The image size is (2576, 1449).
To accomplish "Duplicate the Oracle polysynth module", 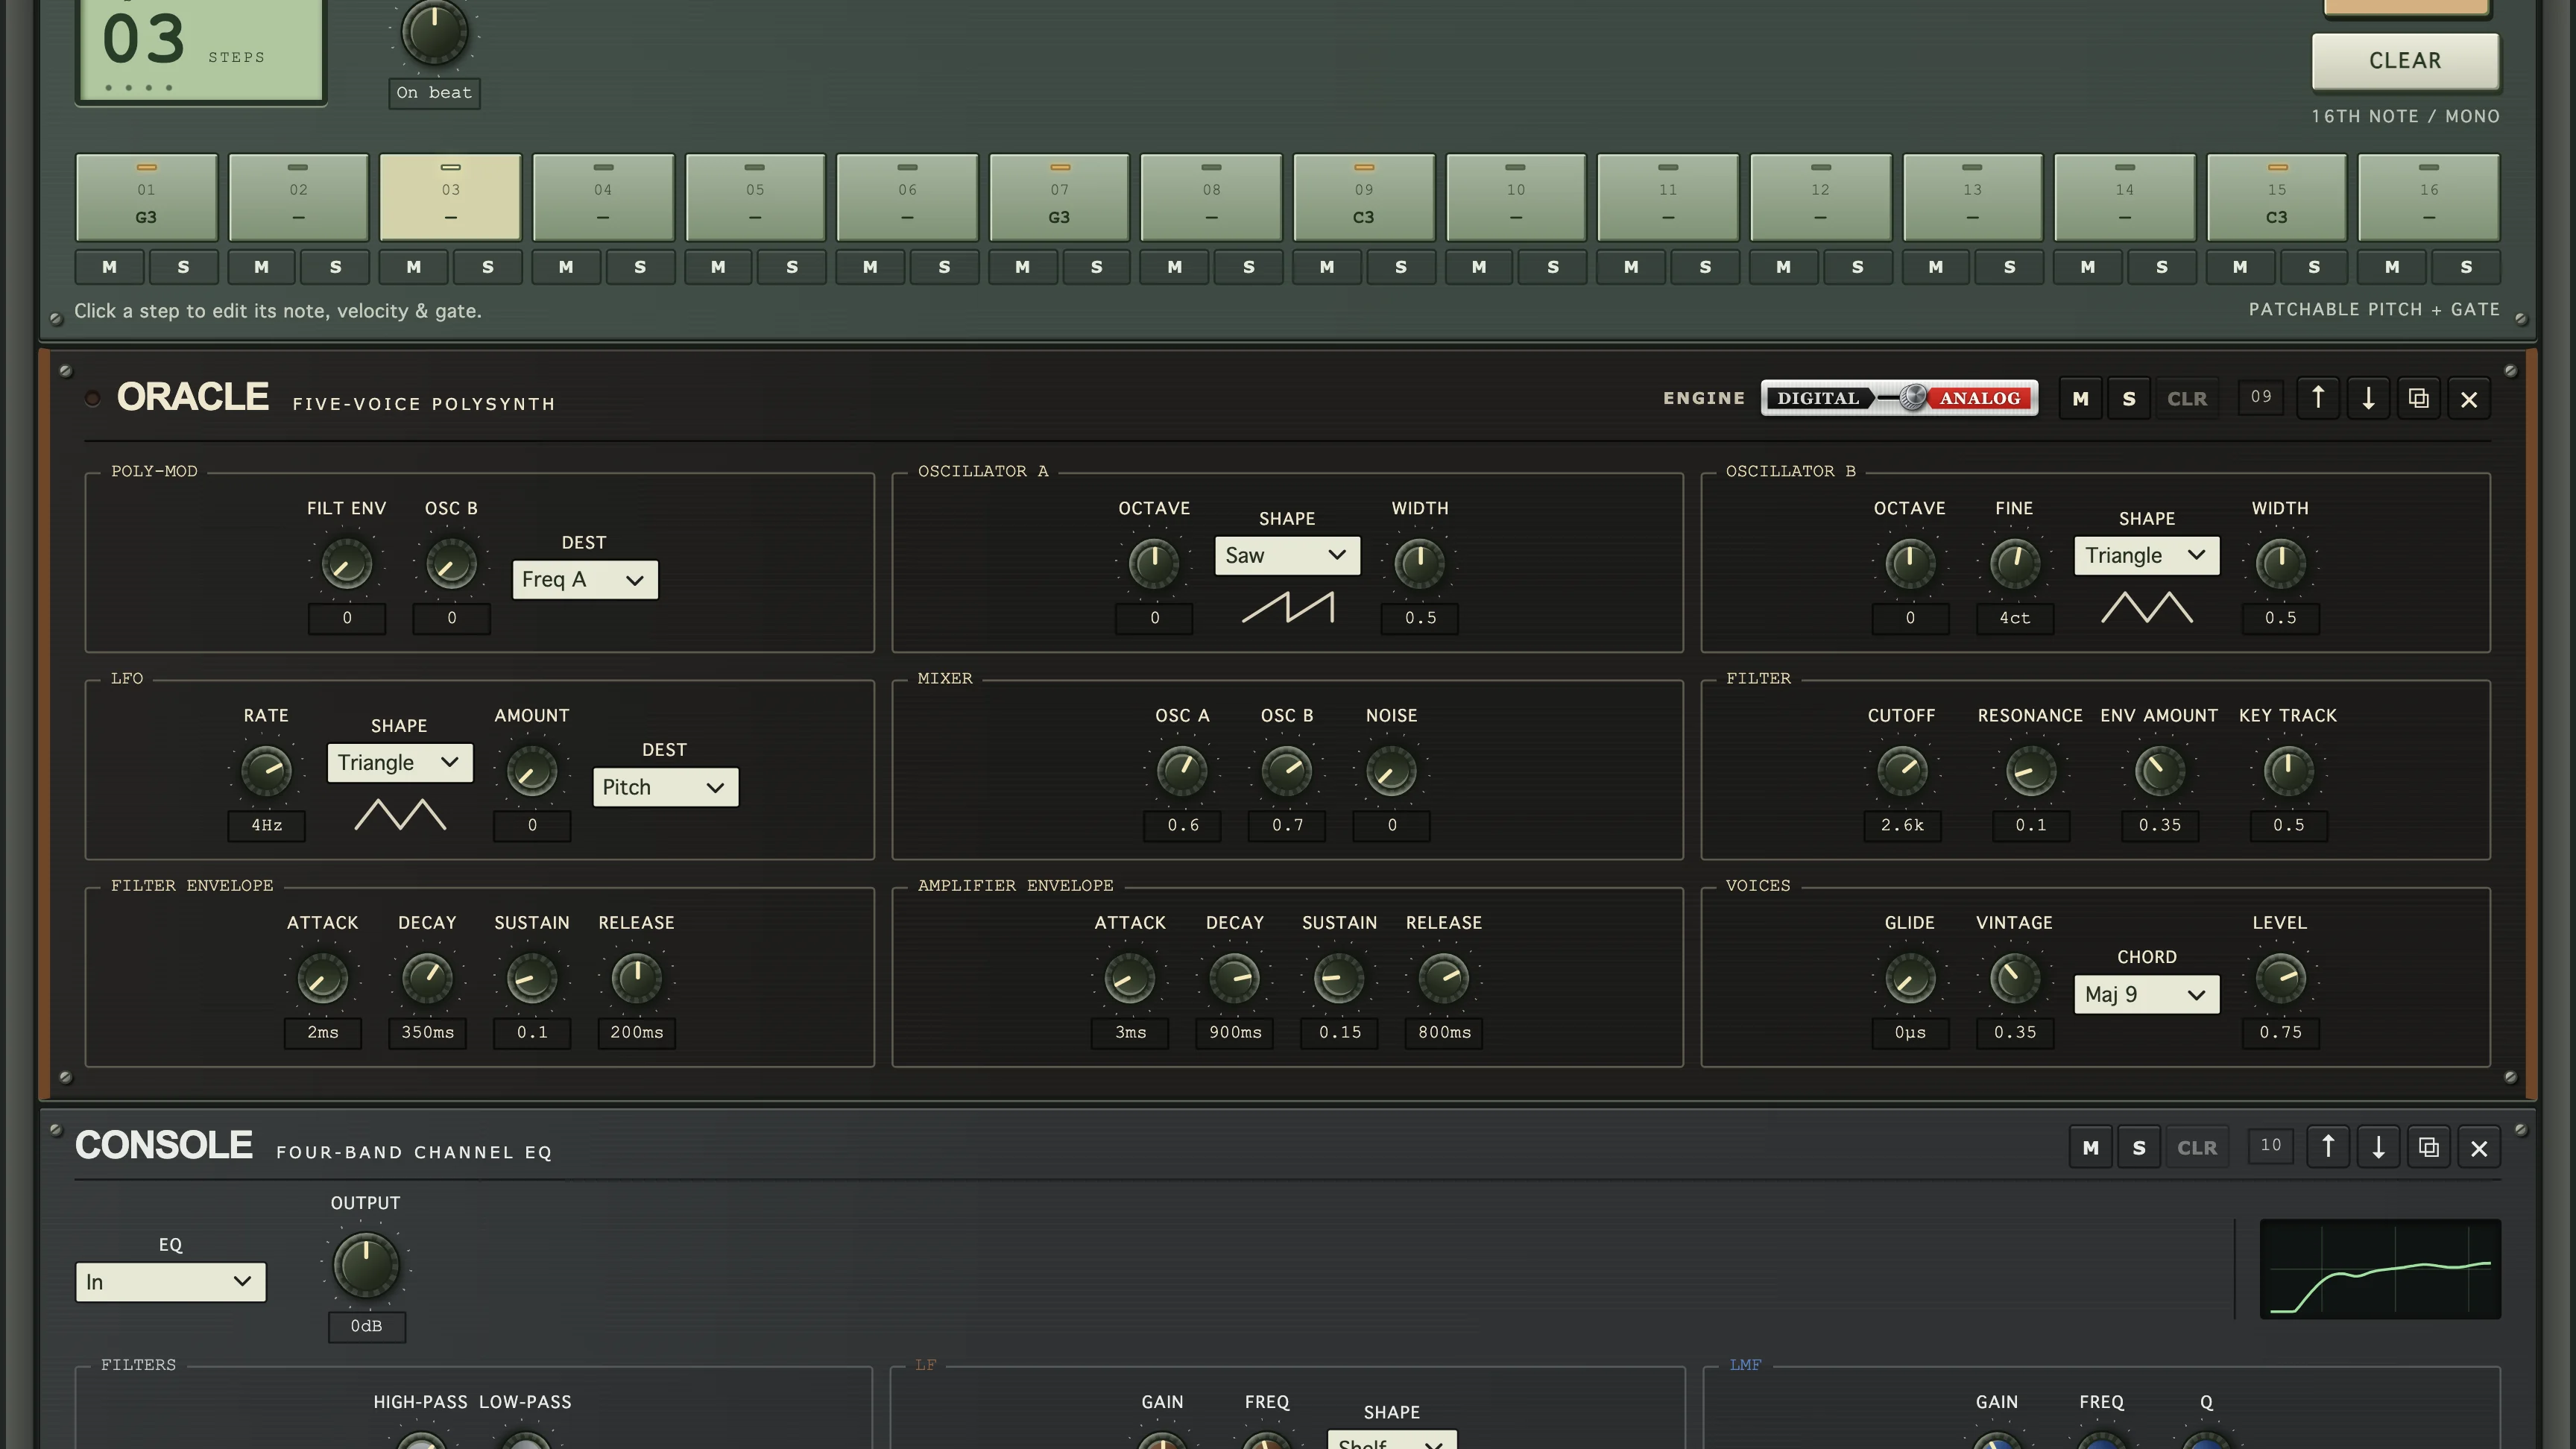I will (2418, 398).
